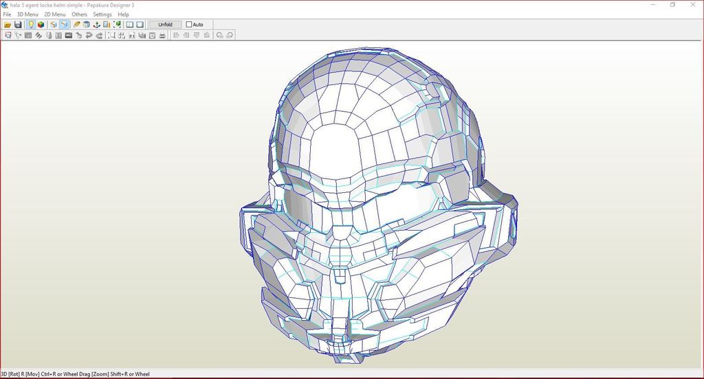Click the align left icon
Image resolution: width=704 pixels, height=379 pixels.
176,36
